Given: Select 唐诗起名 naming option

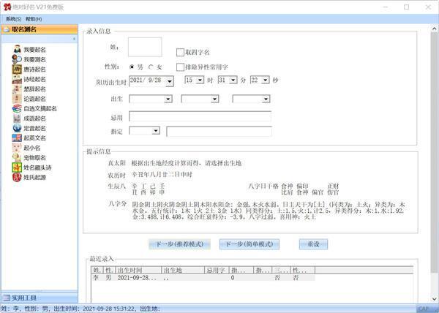Looking at the screenshot, I should (34, 69).
